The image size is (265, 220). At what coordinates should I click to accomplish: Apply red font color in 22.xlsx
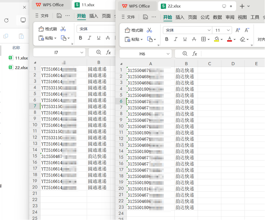(229, 39)
